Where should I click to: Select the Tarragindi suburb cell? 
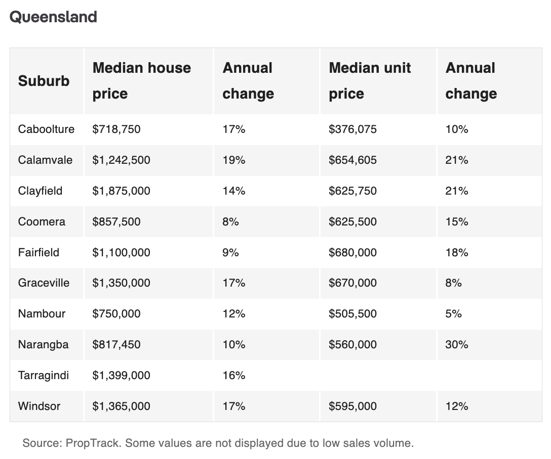43,376
